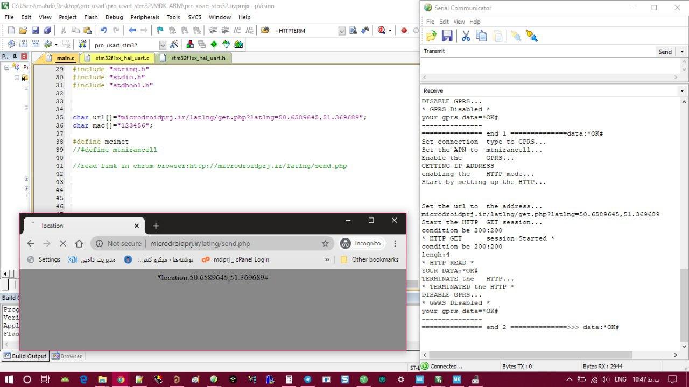Screen dimensions: 689x387
Task: Click the Send button
Action: [665, 52]
